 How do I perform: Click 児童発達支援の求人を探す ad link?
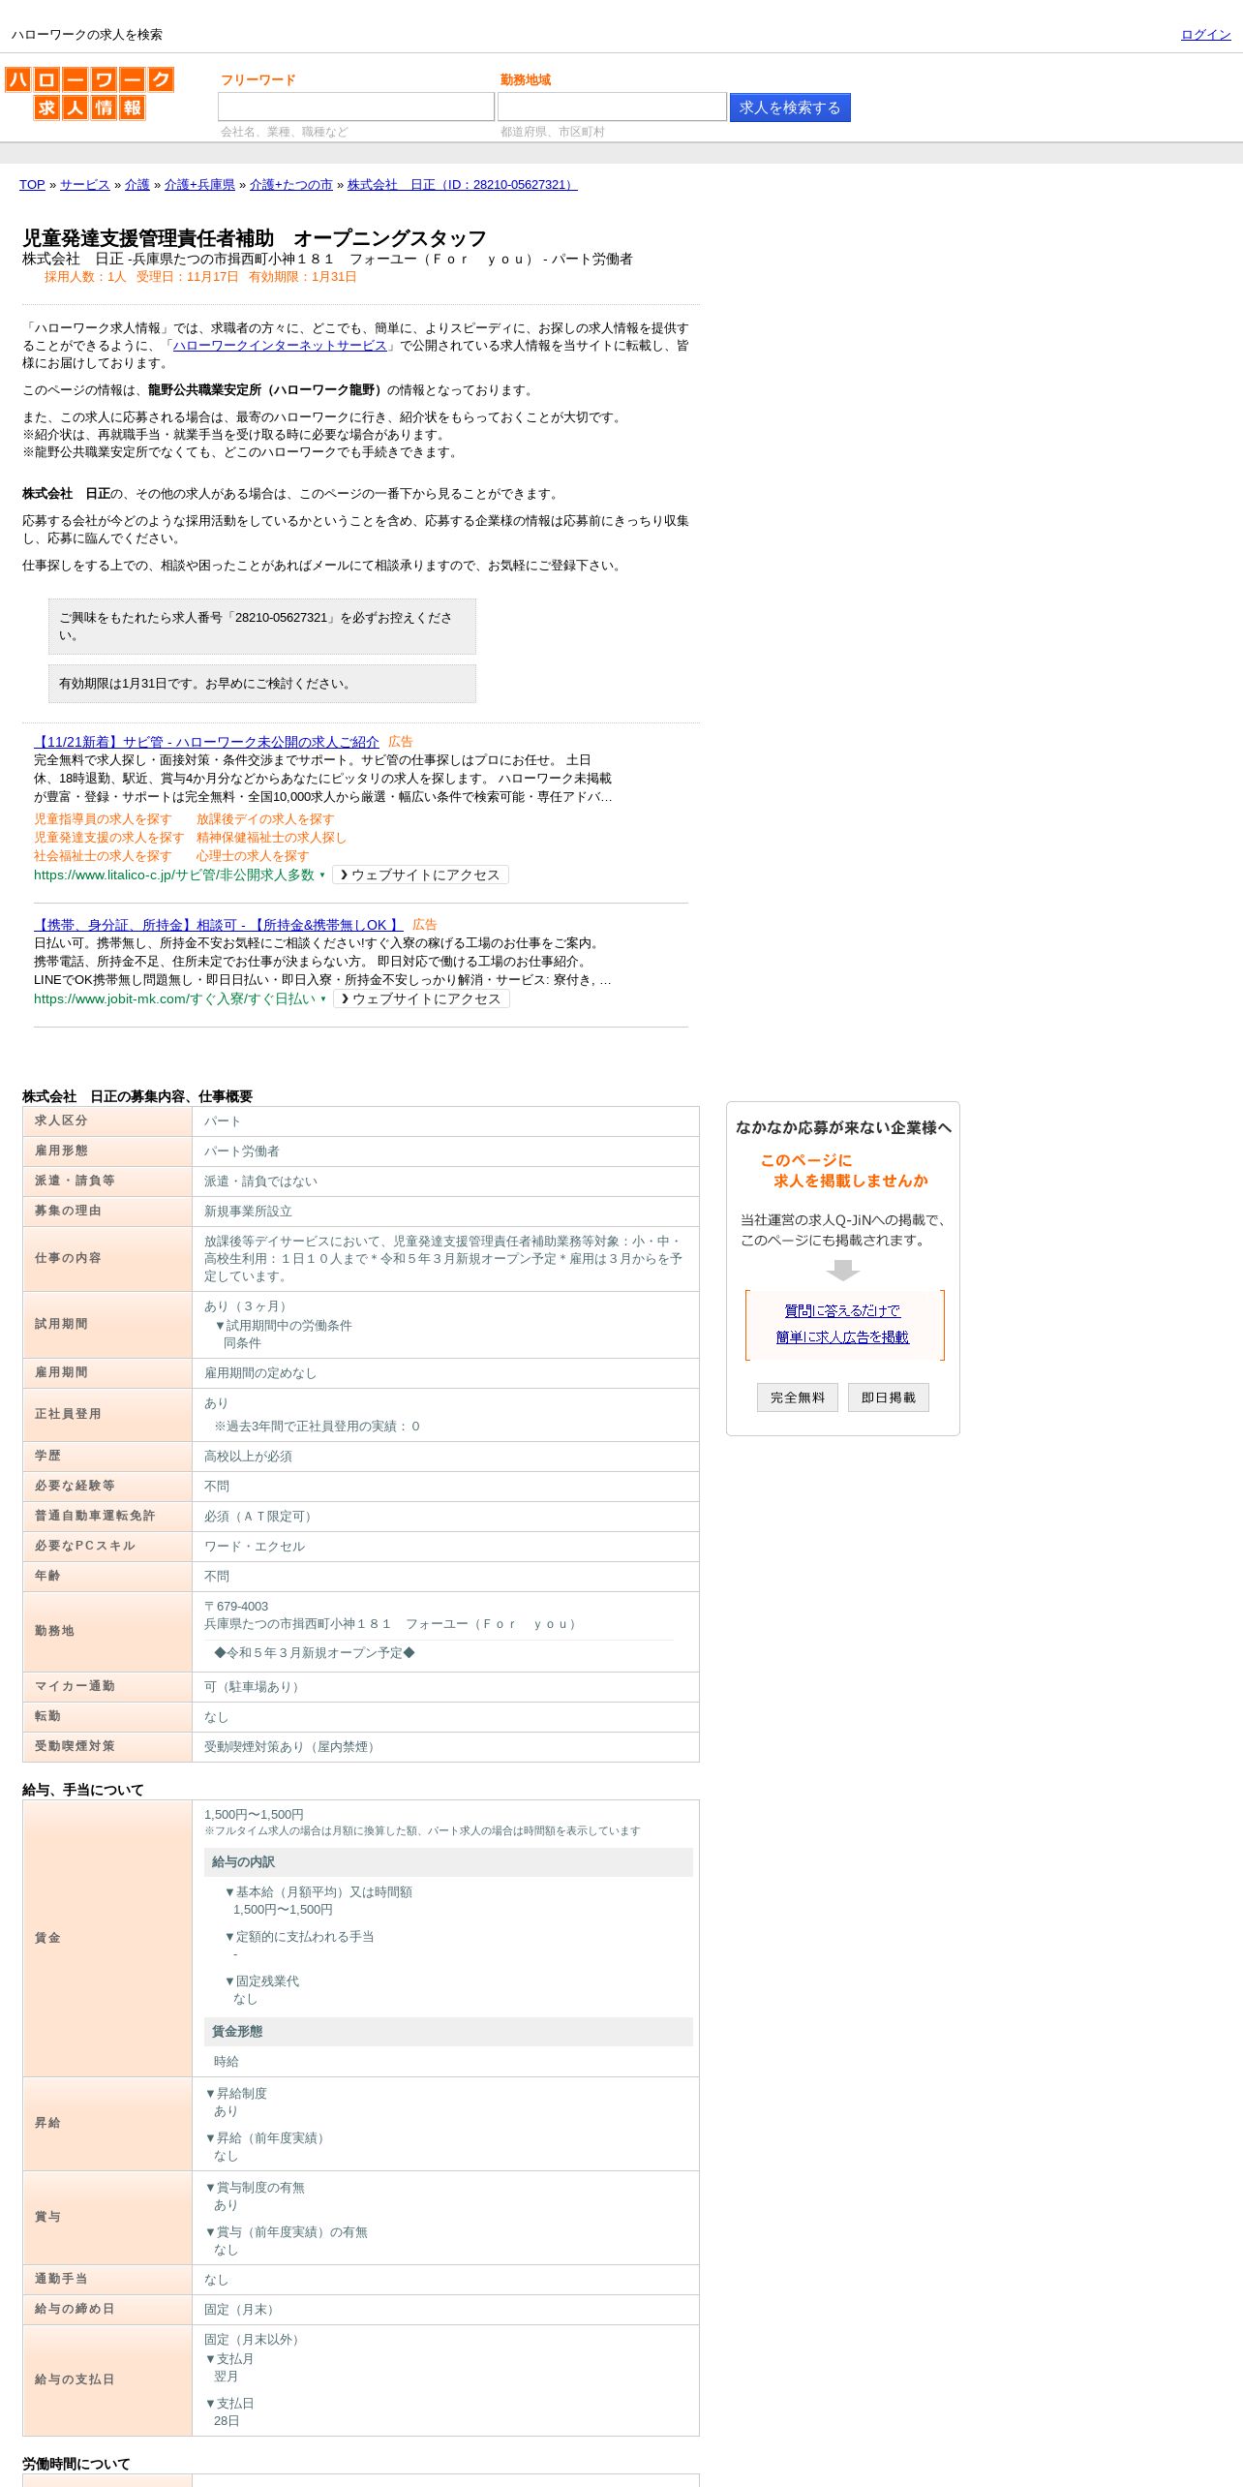108,838
